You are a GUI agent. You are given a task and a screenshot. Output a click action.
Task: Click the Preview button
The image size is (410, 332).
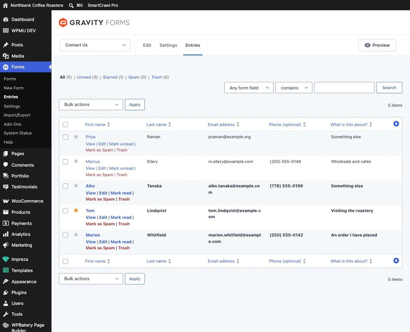[x=377, y=45]
